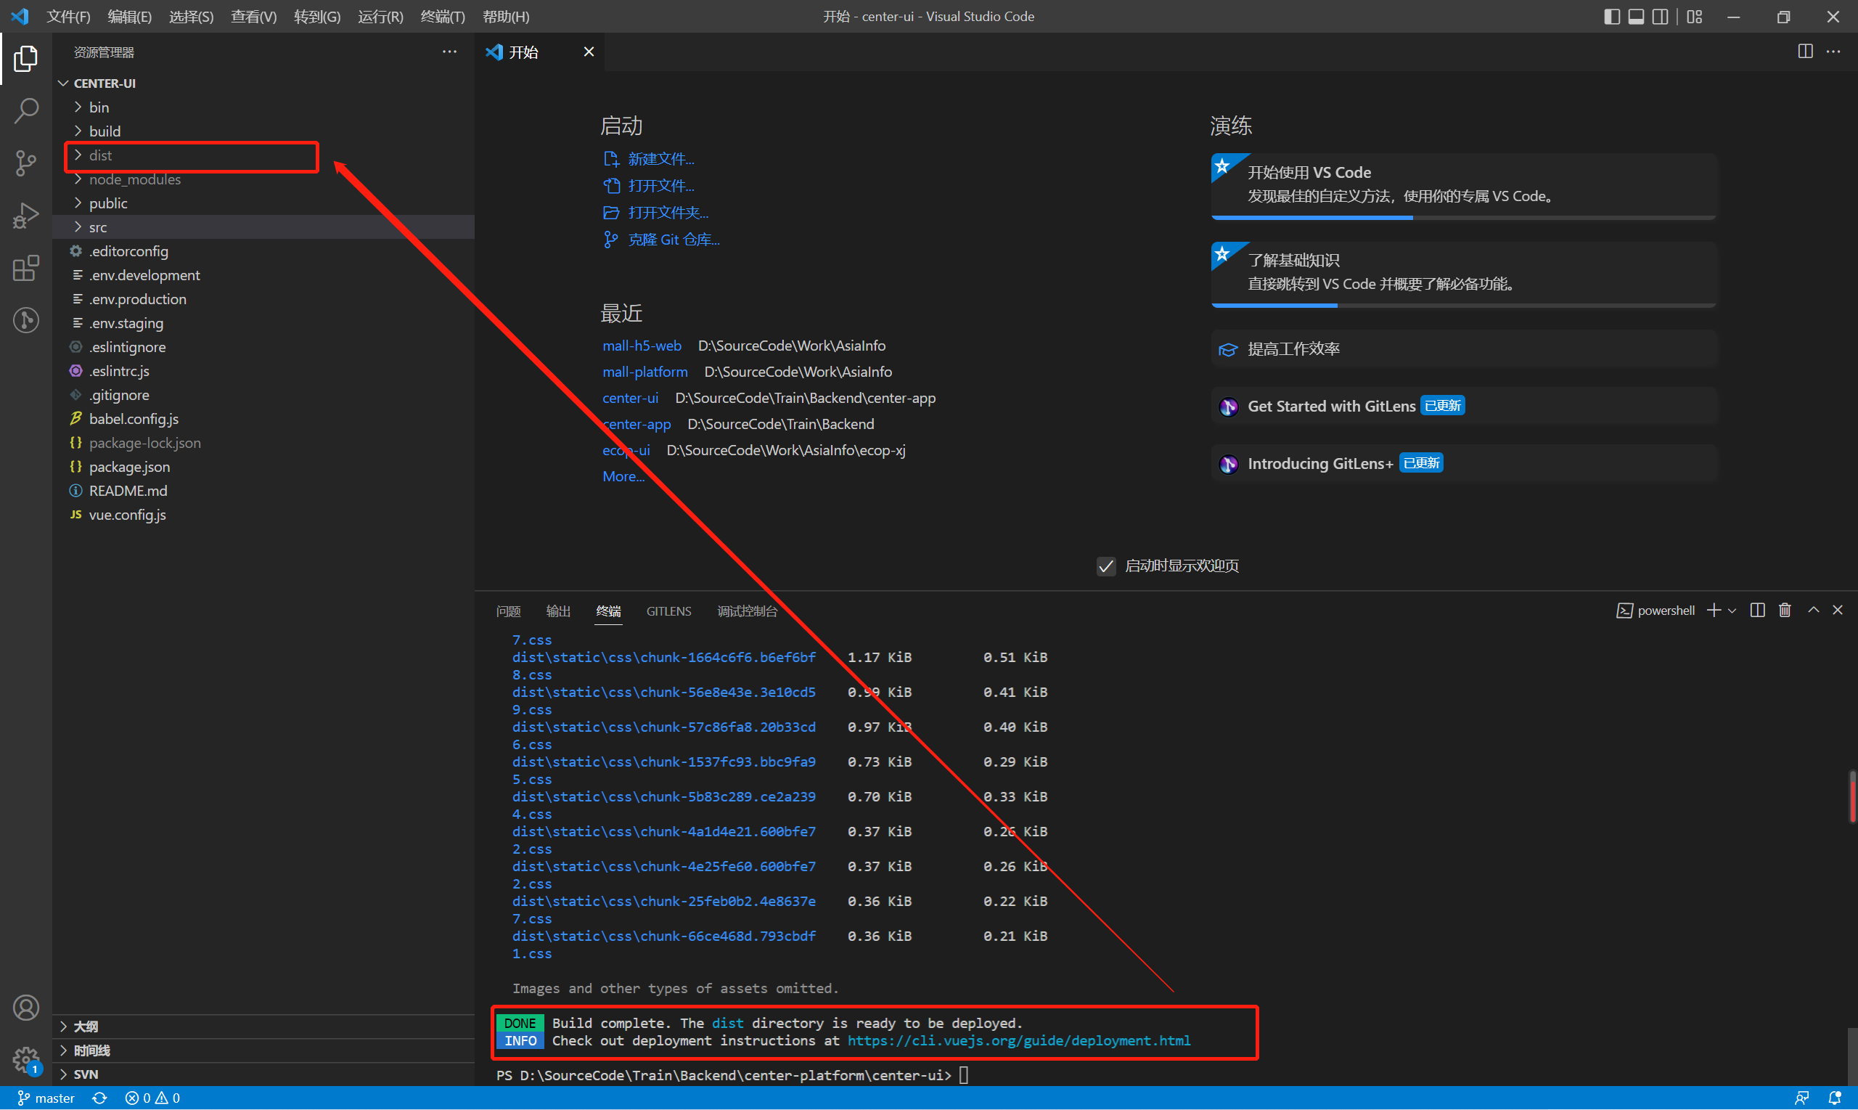Image resolution: width=1858 pixels, height=1110 pixels.
Task: Click the notifications bell in status bar
Action: (x=1834, y=1098)
